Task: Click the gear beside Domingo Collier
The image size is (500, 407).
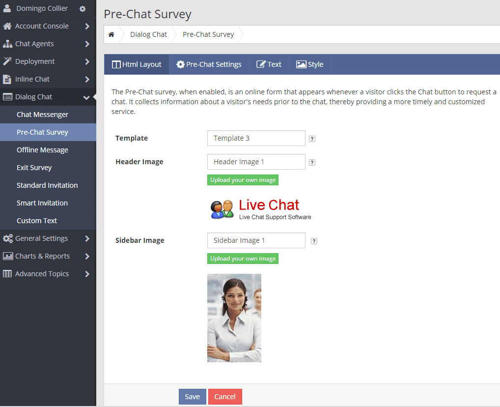Action: pyautogui.click(x=82, y=8)
